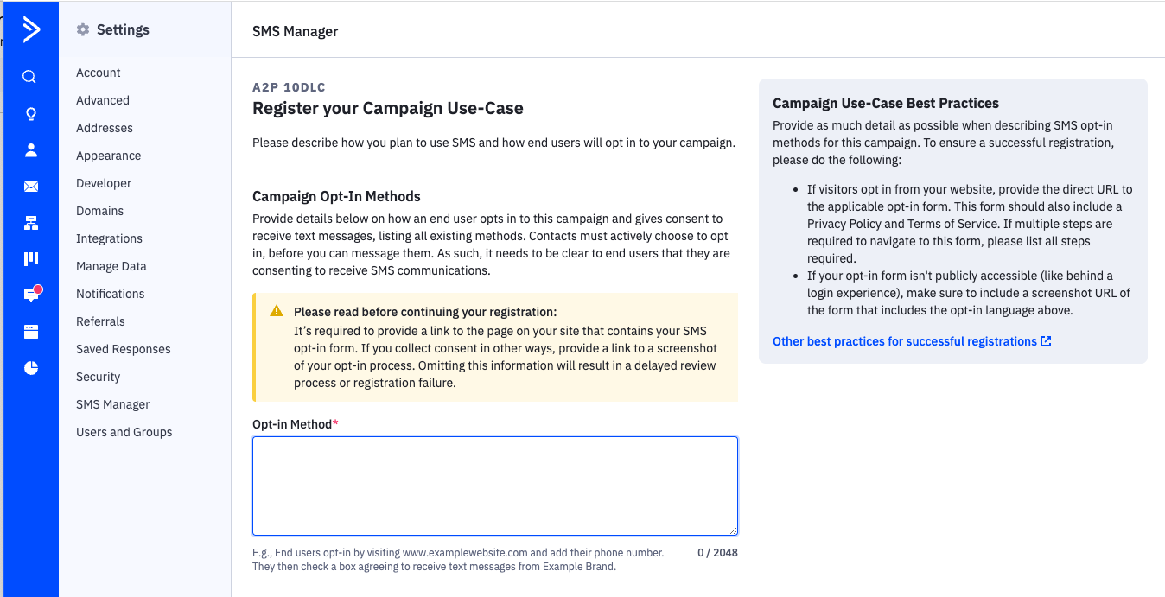The width and height of the screenshot is (1165, 597).
Task: Click the ActiveCampaign logo icon
Action: coord(31,30)
